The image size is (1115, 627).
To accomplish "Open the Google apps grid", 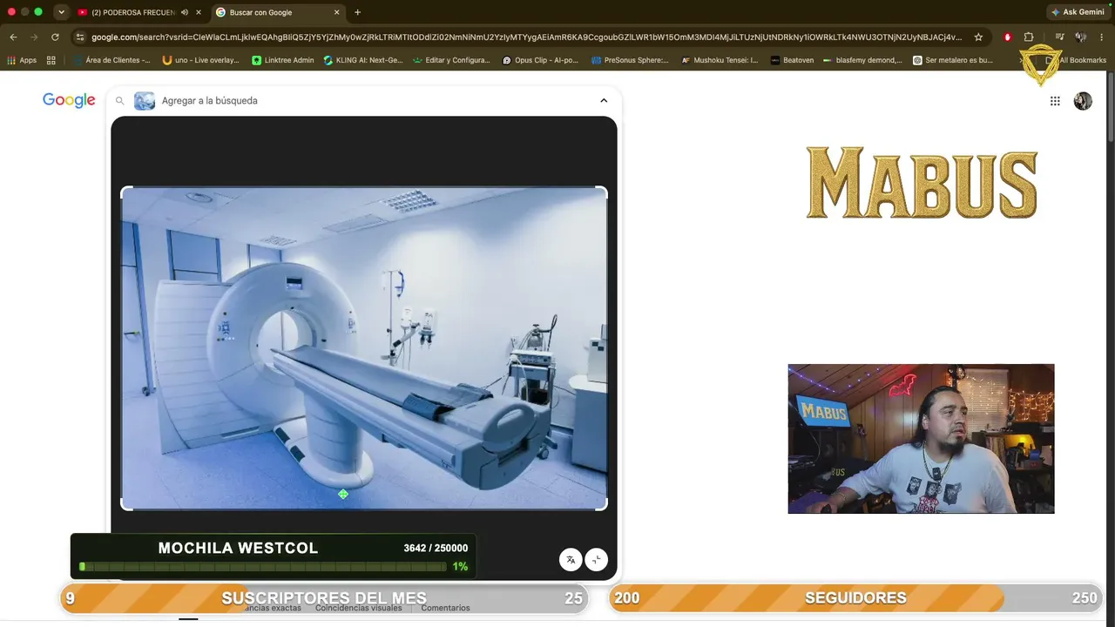I will (1055, 101).
